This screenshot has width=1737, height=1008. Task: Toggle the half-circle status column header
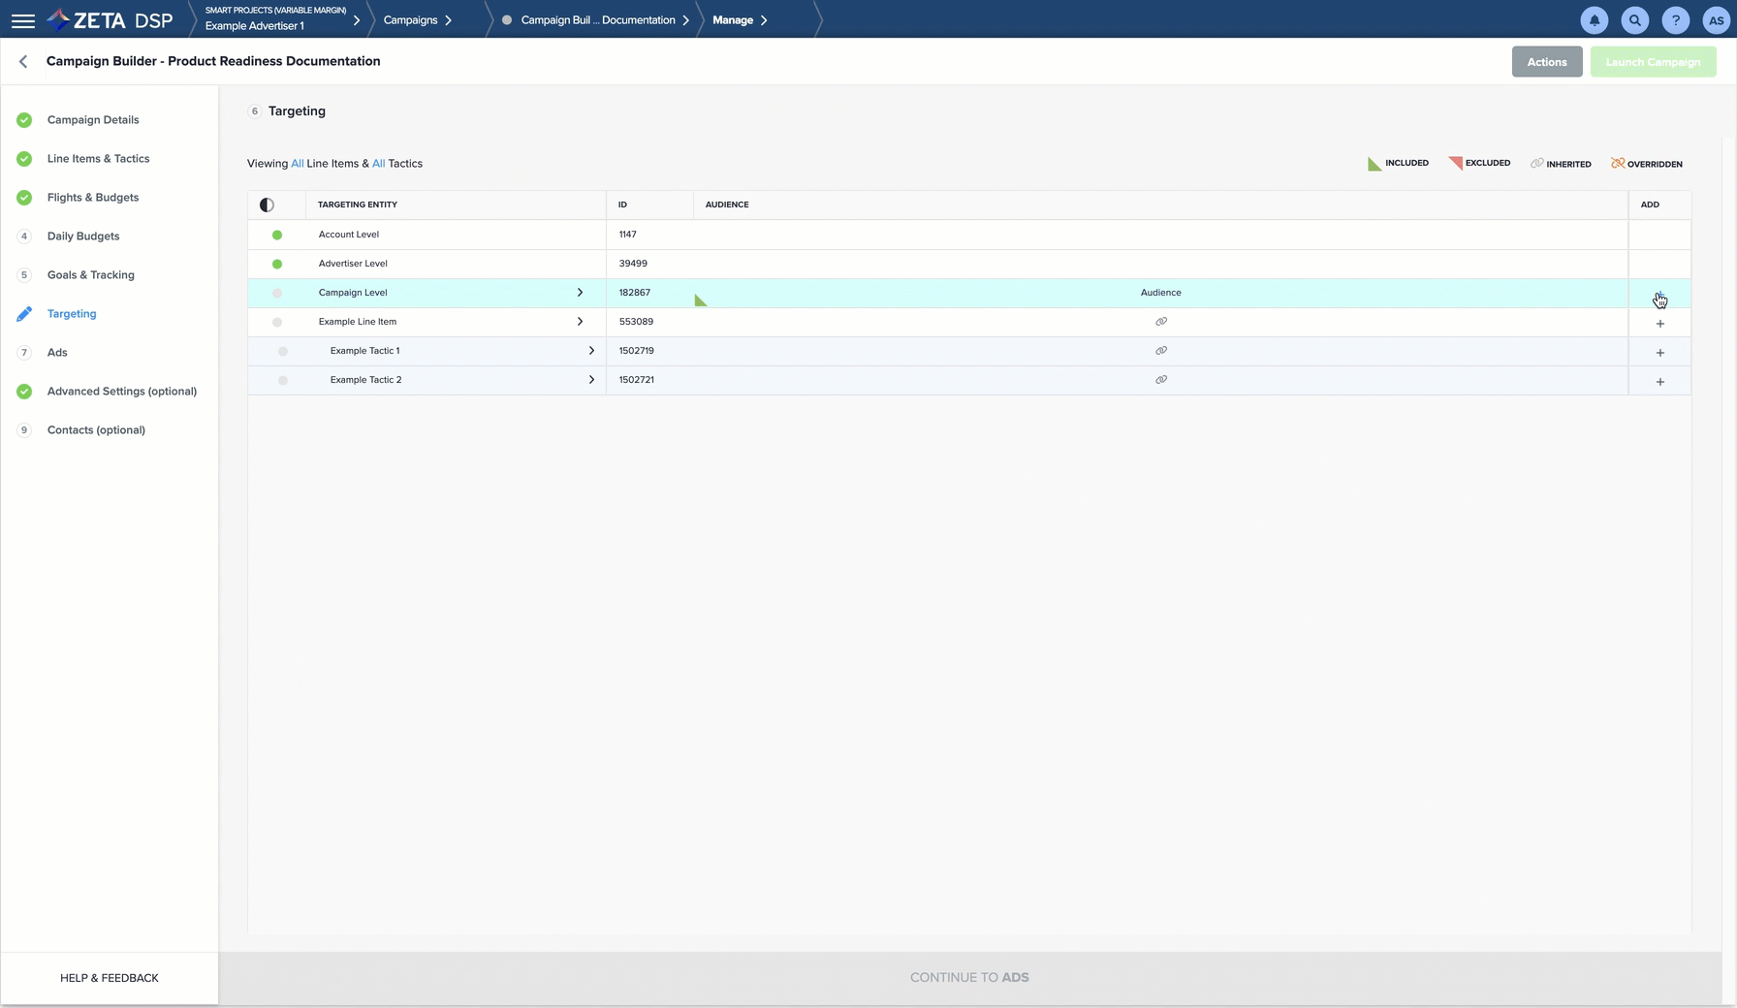(x=267, y=205)
